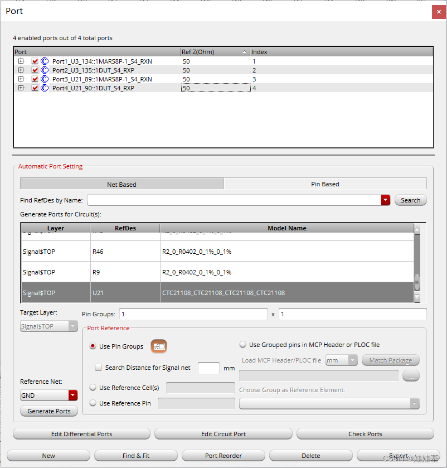Click the scroll-down arrow of the circuits table

[416, 296]
